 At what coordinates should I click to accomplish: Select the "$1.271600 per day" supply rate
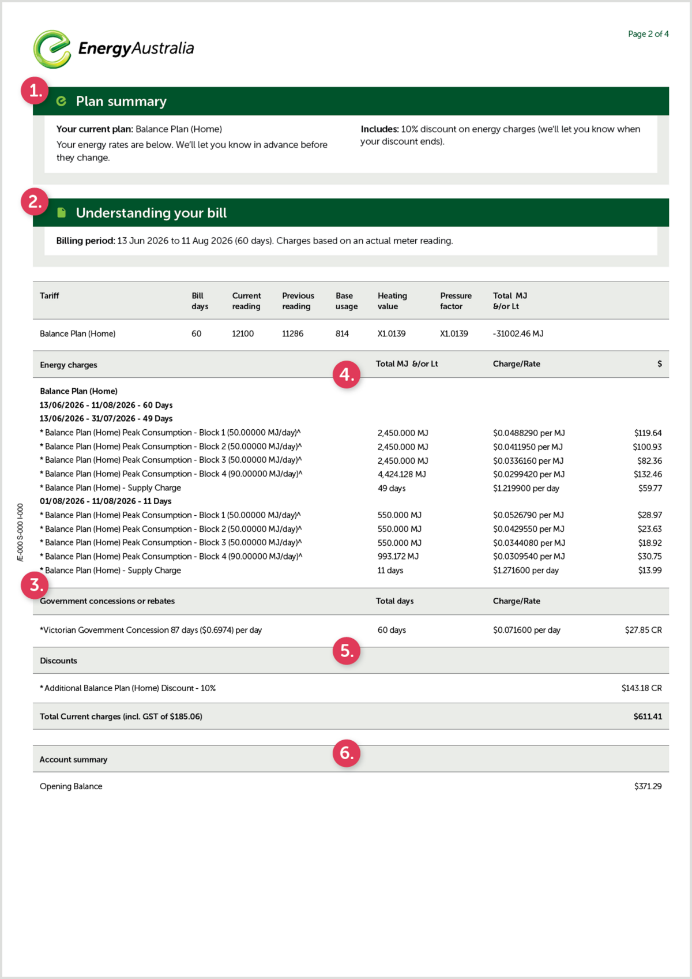pyautogui.click(x=526, y=571)
